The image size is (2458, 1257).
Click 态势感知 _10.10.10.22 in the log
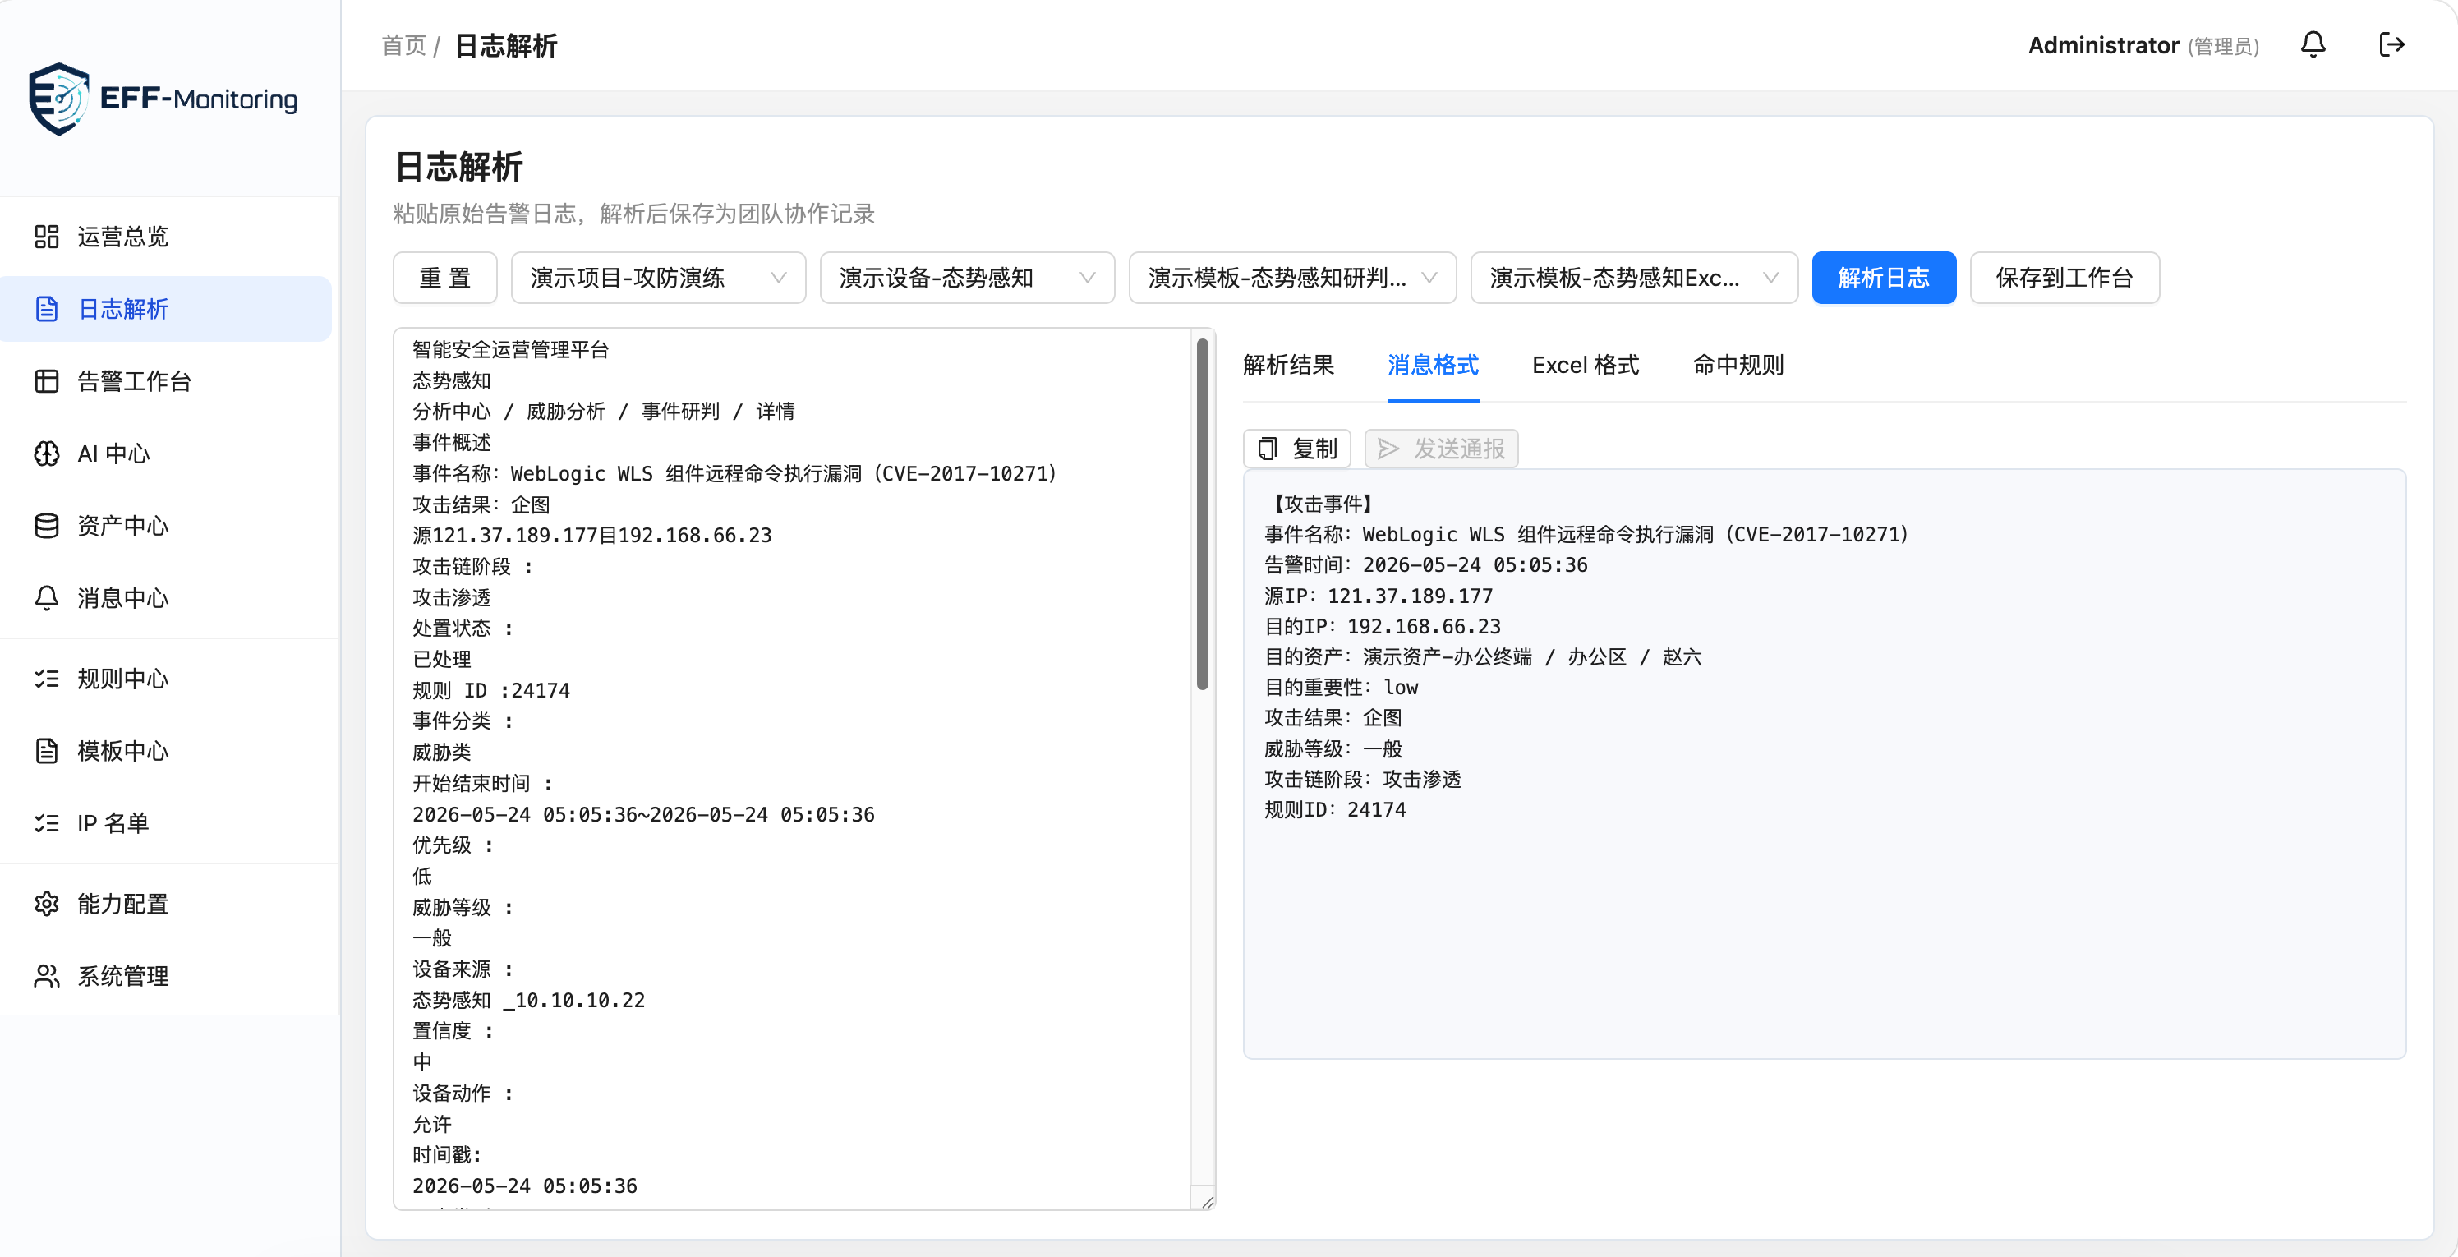click(x=527, y=1000)
